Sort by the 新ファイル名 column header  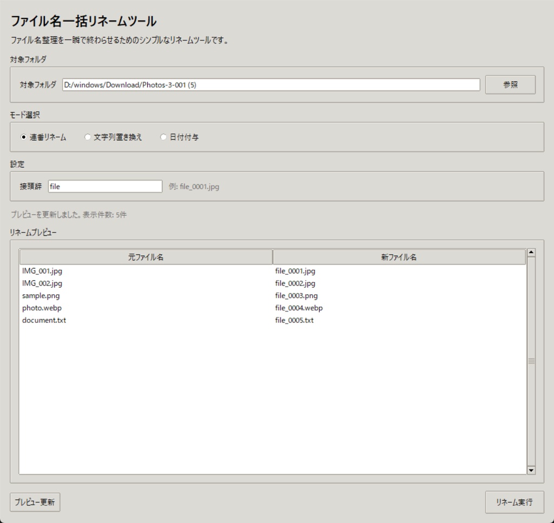[399, 256]
